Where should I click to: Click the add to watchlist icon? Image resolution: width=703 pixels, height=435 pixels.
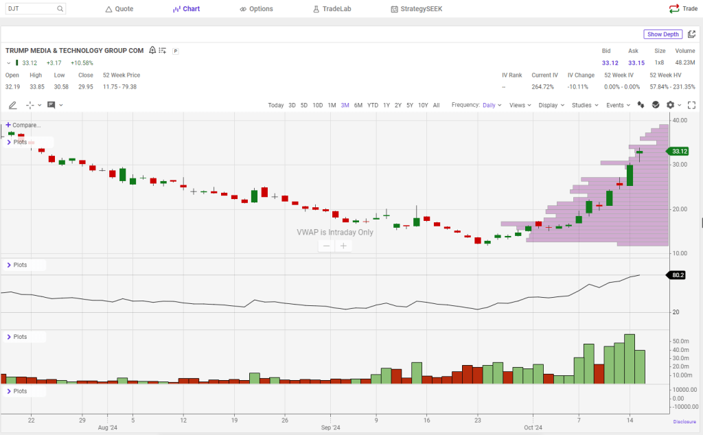click(x=163, y=50)
